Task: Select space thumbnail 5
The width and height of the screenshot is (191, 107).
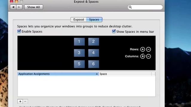Action: click(x=79, y=64)
